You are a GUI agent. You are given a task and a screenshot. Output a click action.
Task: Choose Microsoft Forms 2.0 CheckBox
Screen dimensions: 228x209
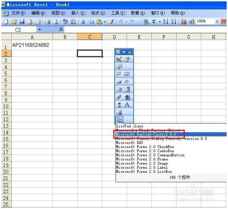171,147
